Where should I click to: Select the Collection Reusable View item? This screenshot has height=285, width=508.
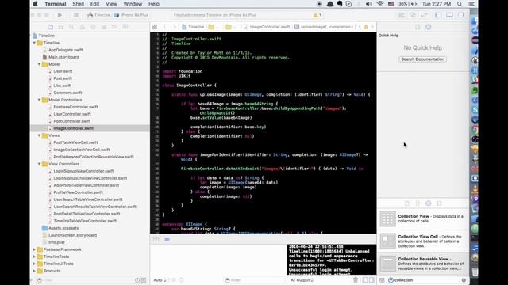[423, 264]
